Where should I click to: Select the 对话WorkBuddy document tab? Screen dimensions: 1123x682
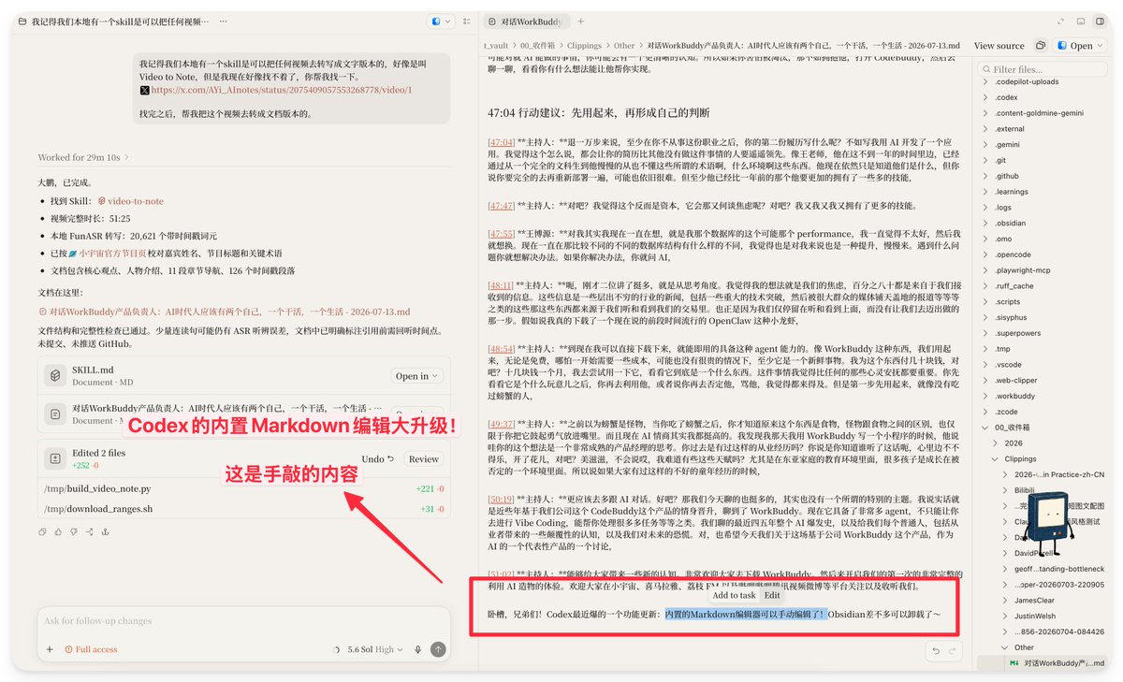(x=526, y=21)
